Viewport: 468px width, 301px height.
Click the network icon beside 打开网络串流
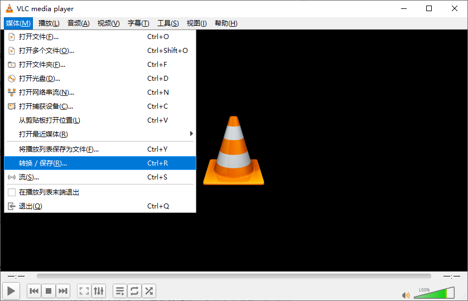point(12,93)
